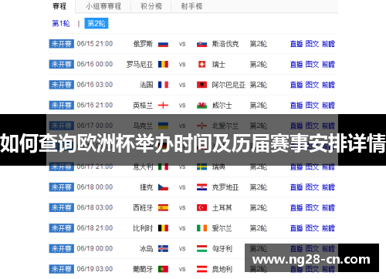This screenshot has width=386, height=279.
Task: Click the Wales dragon flag icon
Action: (201, 106)
